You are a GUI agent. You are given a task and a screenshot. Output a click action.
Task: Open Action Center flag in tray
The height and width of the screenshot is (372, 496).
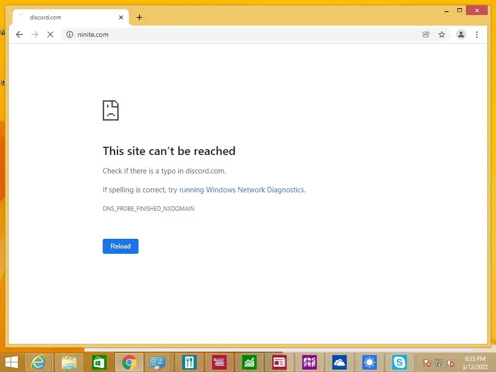pos(427,362)
